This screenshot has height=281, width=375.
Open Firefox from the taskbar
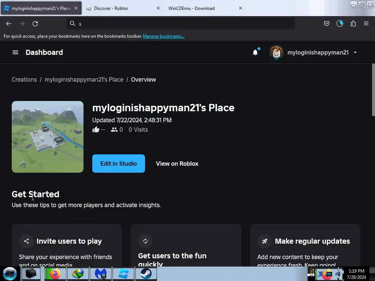pyautogui.click(x=55, y=274)
